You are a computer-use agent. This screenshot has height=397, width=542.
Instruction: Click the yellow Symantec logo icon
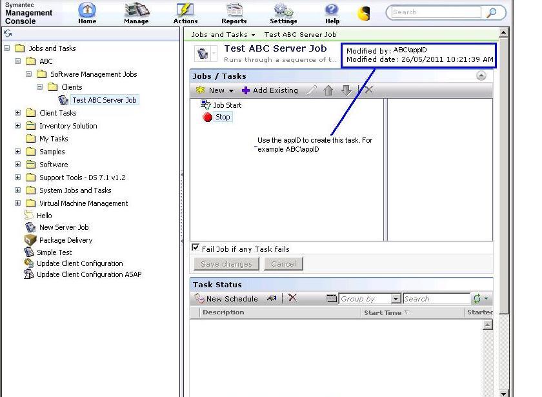(x=364, y=13)
